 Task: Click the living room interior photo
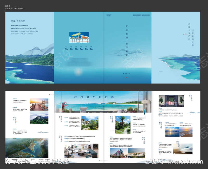pos(81,151)
